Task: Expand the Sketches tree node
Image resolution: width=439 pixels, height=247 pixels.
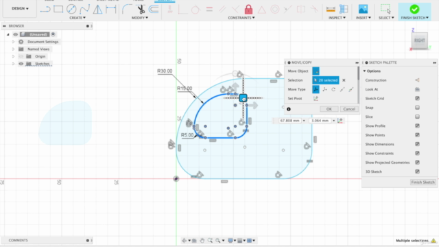Action: tap(13, 64)
